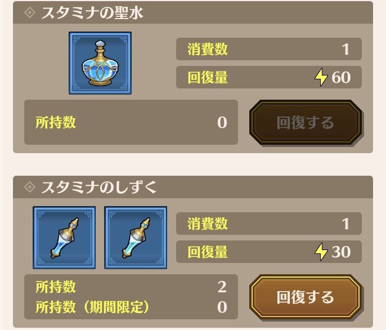Tap the 消費数 row in the しずく panel
Image resolution: width=386 pixels, height=330 pixels.
point(269,224)
